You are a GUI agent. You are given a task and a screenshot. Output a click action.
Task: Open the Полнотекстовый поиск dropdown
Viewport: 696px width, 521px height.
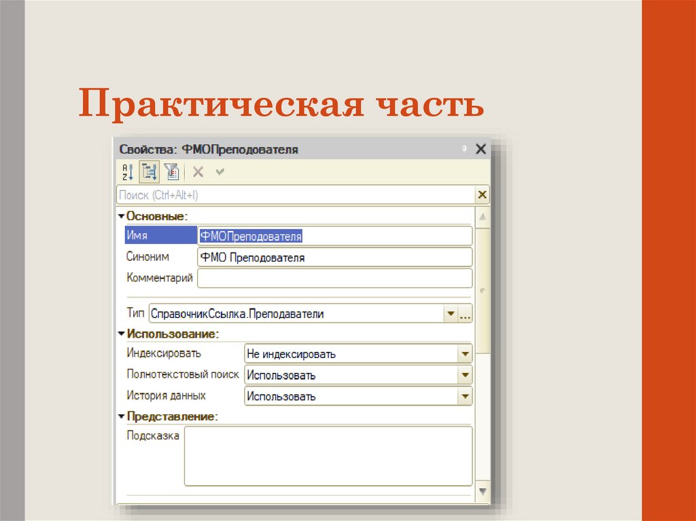pos(466,374)
